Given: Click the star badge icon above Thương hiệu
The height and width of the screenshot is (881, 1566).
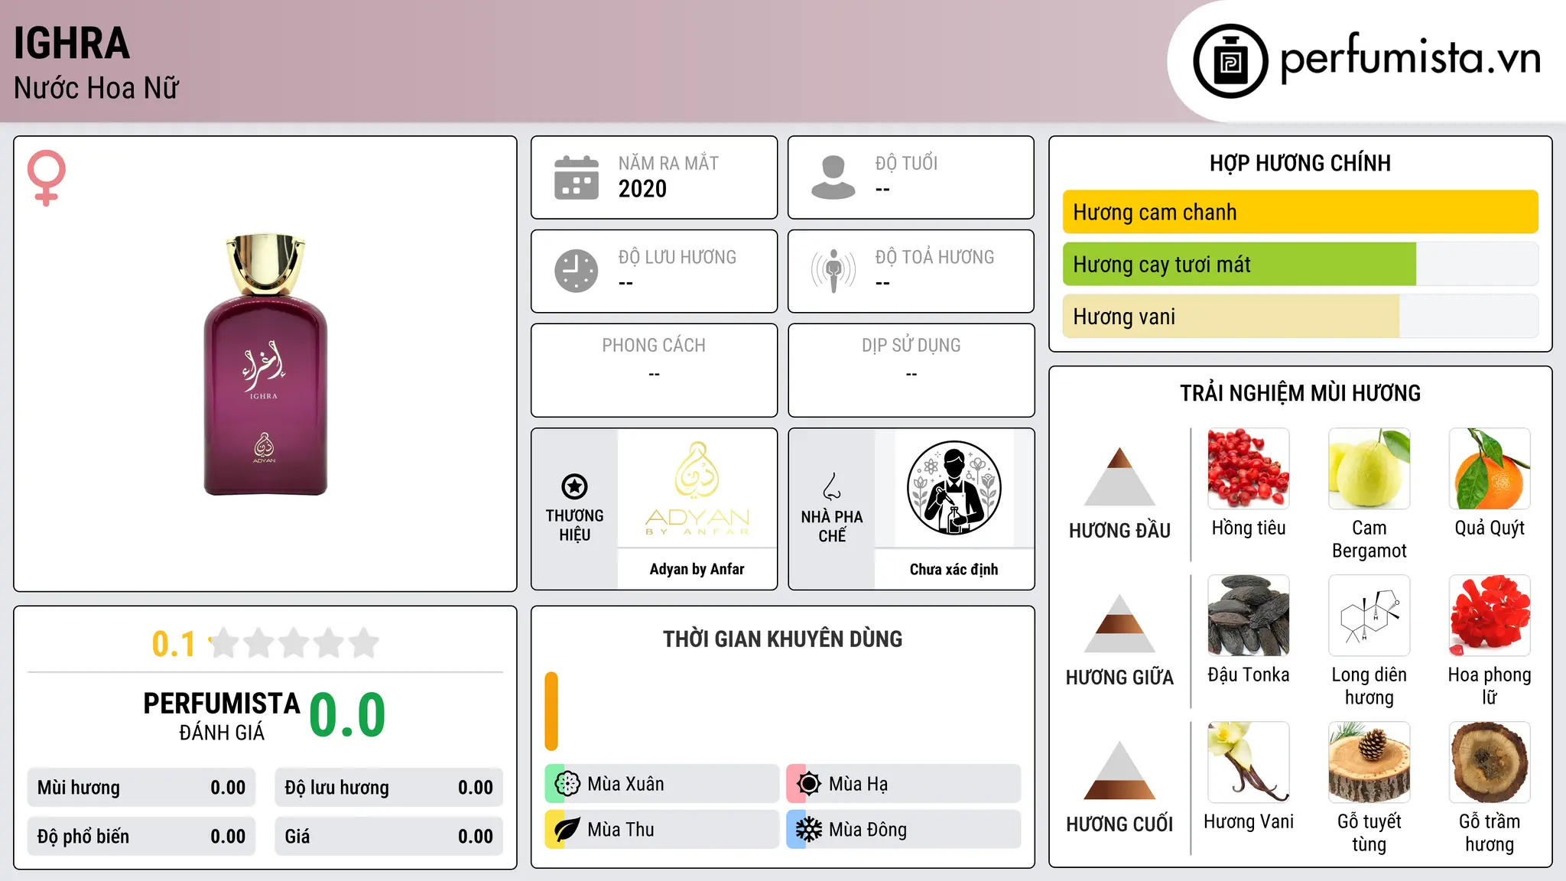Looking at the screenshot, I should click(x=574, y=486).
